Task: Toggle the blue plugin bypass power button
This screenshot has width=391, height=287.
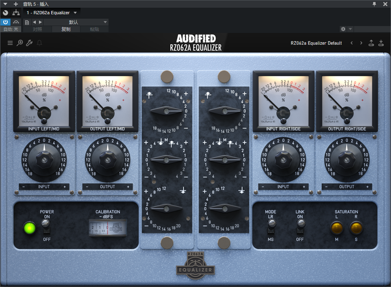Action: (x=5, y=22)
